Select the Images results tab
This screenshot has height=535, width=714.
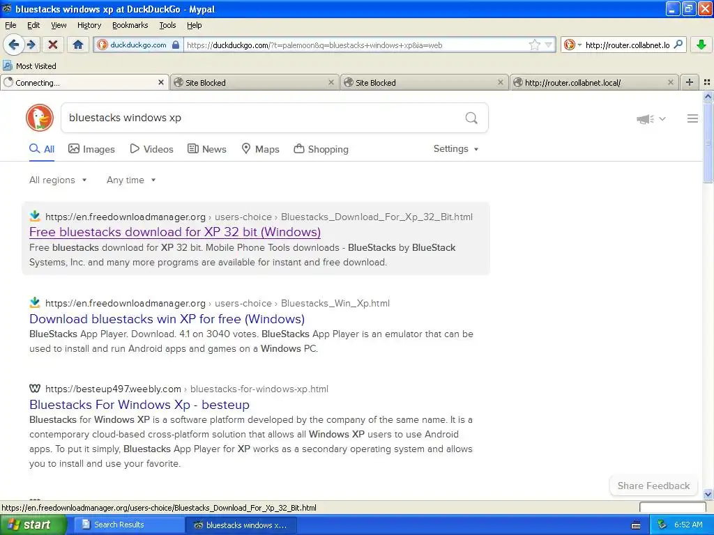coord(91,149)
